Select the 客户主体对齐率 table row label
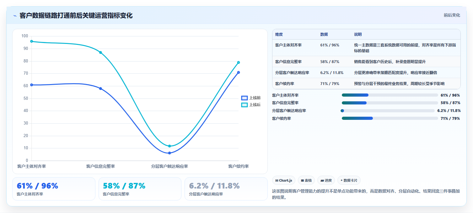 pyautogui.click(x=288, y=45)
